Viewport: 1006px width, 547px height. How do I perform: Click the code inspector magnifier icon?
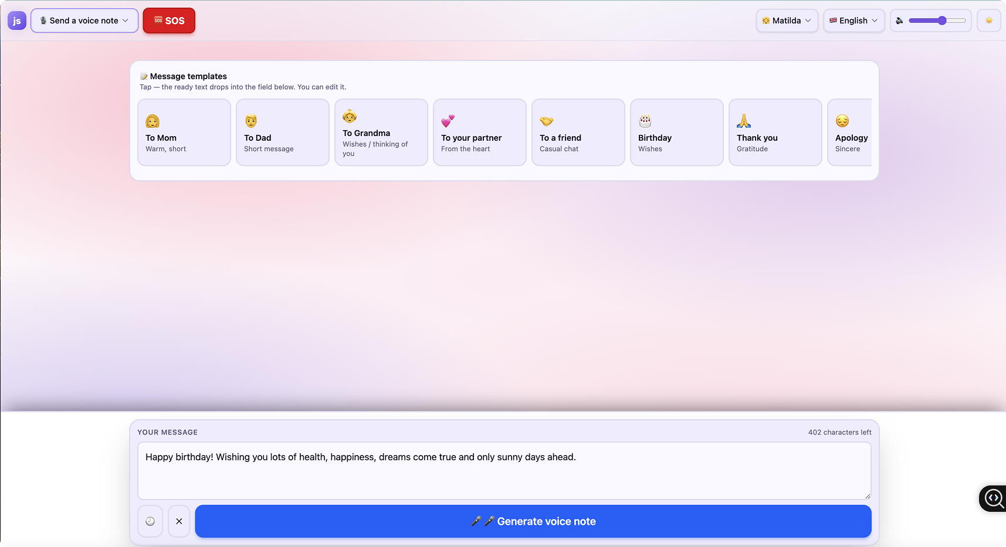993,498
